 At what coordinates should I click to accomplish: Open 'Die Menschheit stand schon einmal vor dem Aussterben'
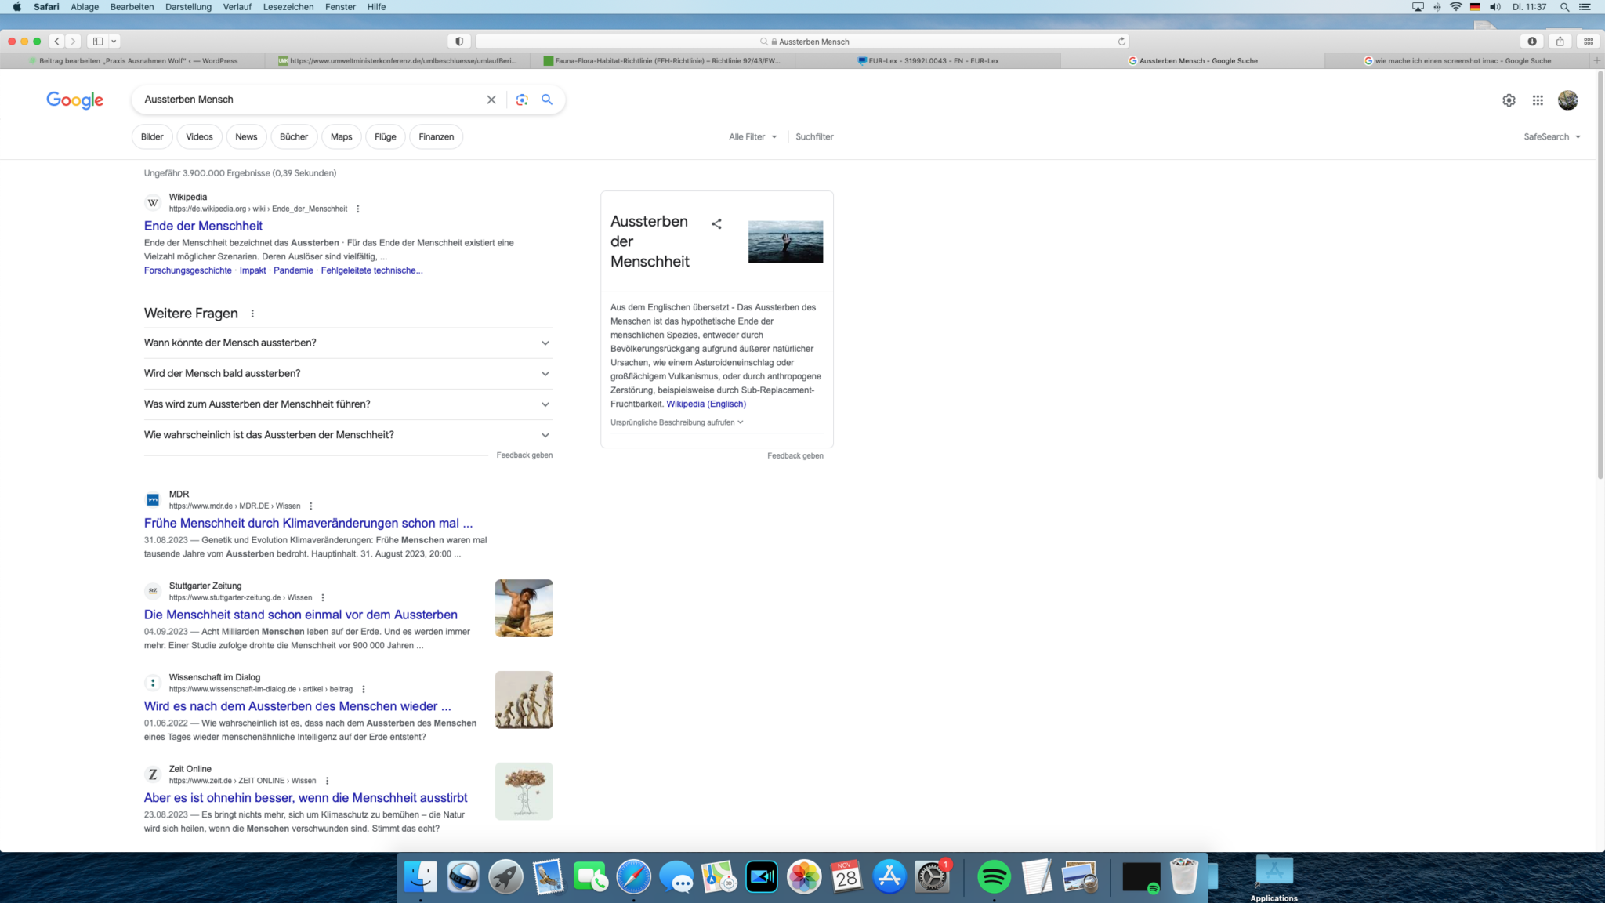[x=301, y=615]
